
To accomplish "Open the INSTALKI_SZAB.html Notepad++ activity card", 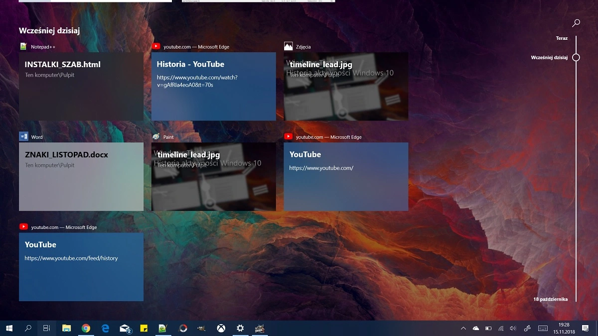I will pos(81,86).
